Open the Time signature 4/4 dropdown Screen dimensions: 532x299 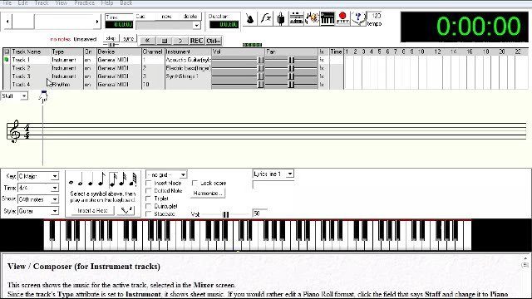[x=55, y=188]
